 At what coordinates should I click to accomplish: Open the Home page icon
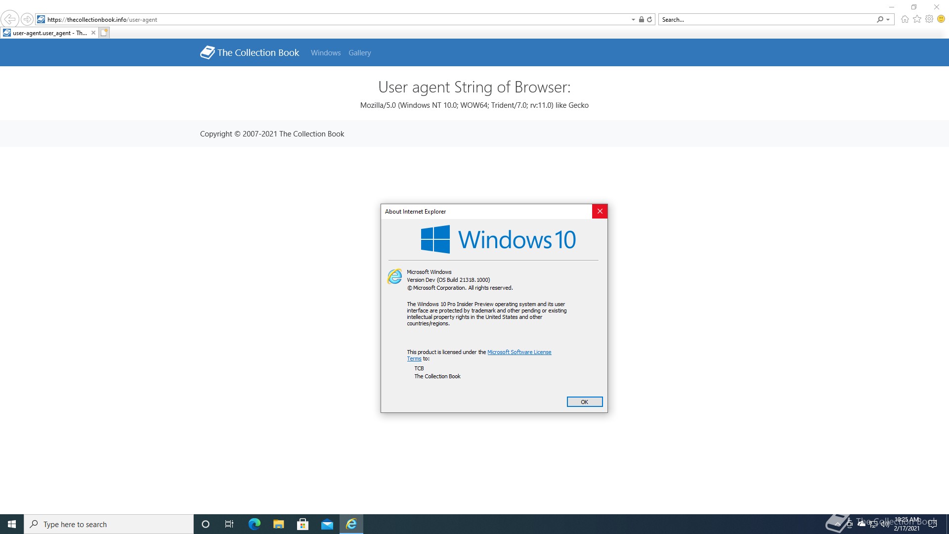[x=905, y=19]
